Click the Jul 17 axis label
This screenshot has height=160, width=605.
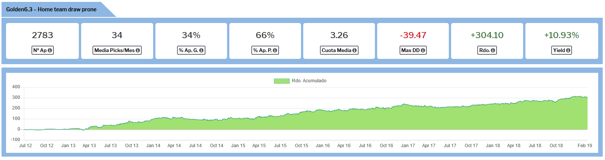tap(450, 146)
